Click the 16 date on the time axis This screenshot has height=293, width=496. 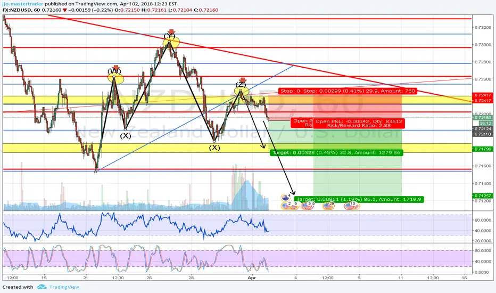[x=464, y=278]
